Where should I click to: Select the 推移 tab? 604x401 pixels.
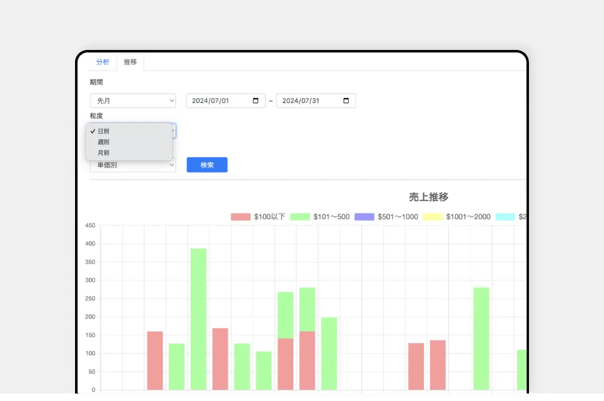[130, 62]
